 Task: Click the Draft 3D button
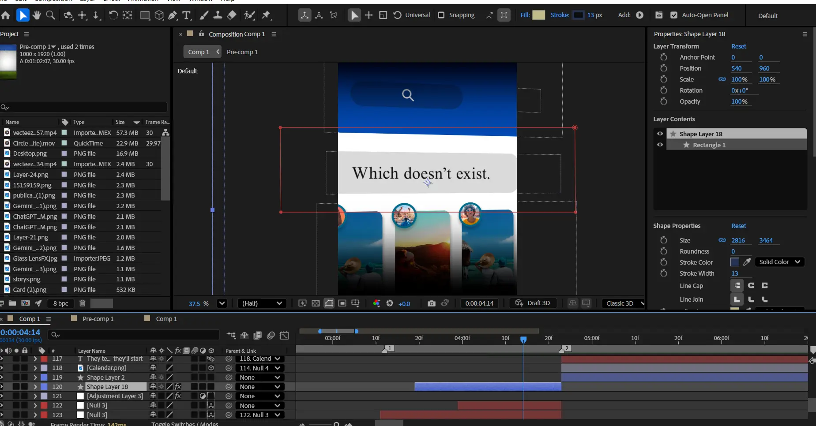(533, 303)
